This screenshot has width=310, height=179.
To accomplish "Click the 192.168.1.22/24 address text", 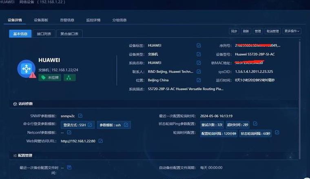I will (x=65, y=70).
